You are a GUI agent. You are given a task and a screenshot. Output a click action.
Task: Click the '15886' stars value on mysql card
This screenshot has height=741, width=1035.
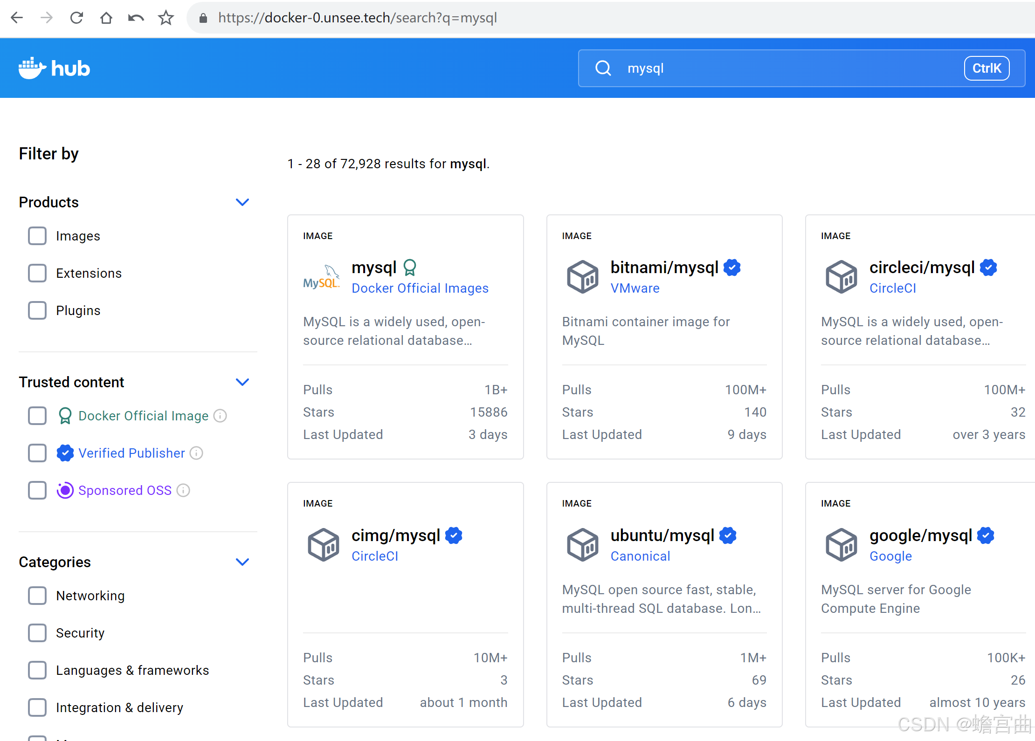(489, 412)
